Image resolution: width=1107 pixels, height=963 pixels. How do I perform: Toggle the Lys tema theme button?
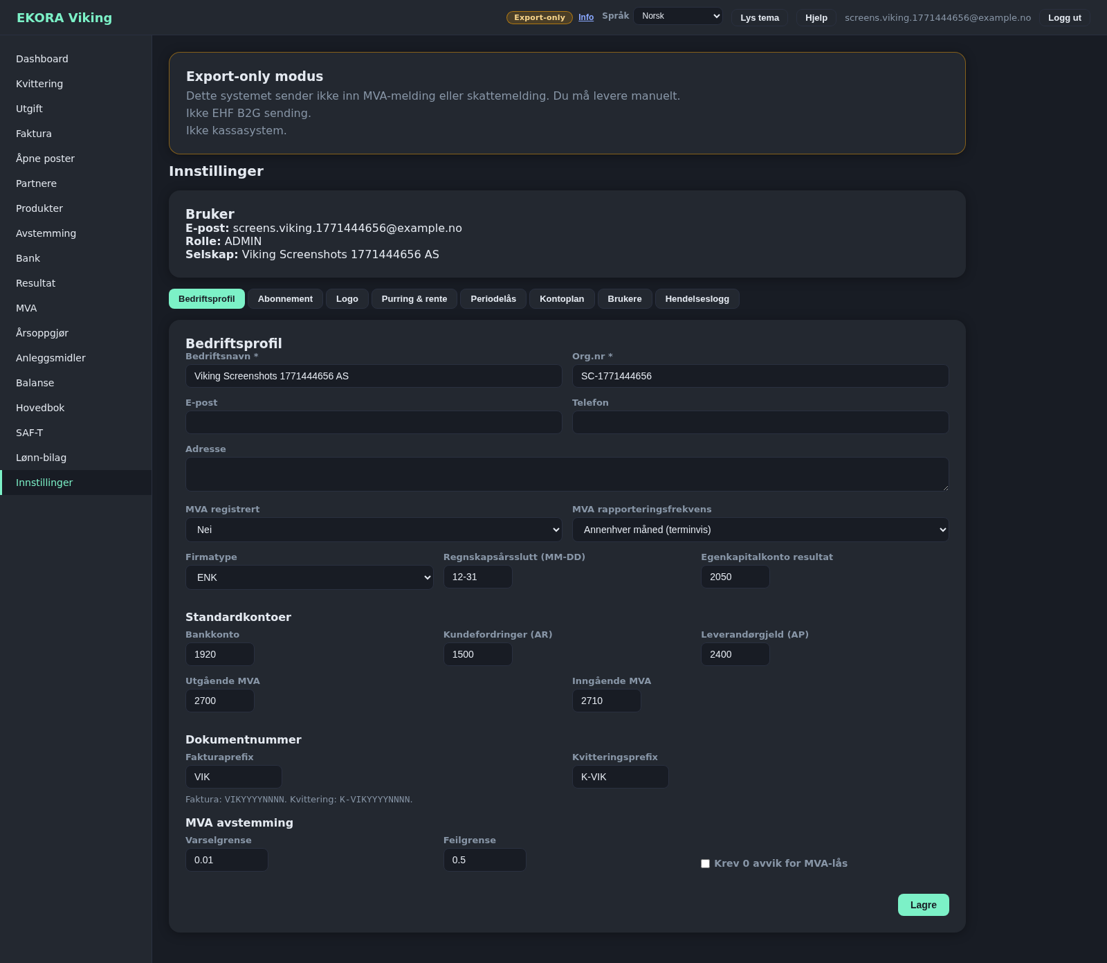coord(759,18)
